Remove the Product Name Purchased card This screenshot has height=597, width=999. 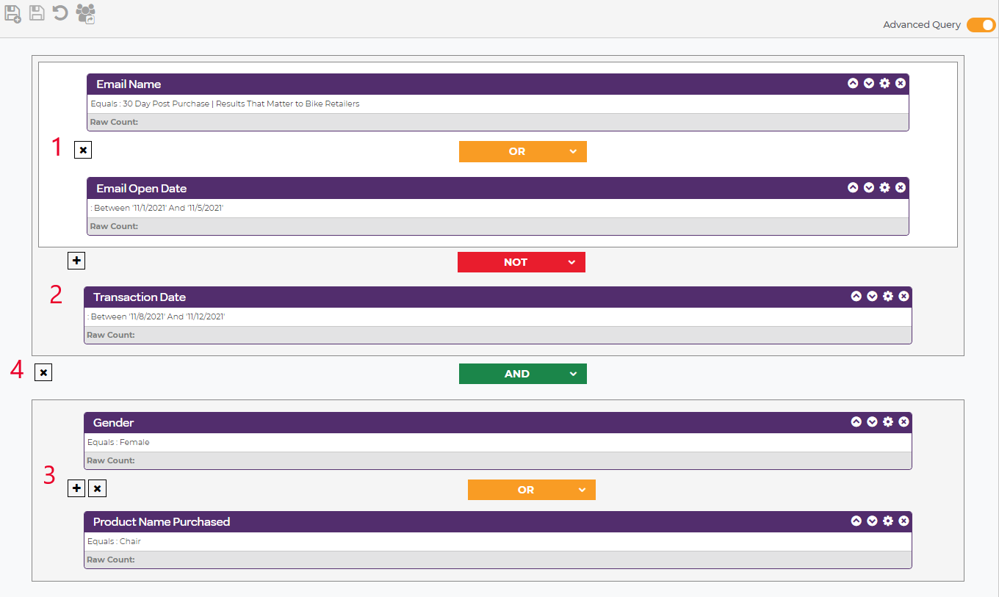[x=904, y=521]
